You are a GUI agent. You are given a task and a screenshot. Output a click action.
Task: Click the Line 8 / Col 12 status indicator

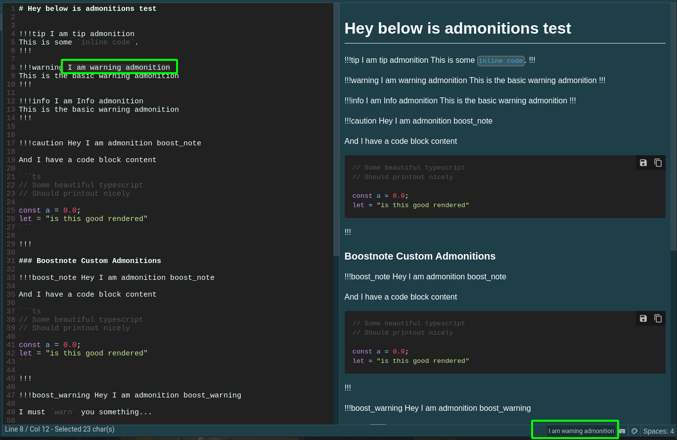pos(60,429)
